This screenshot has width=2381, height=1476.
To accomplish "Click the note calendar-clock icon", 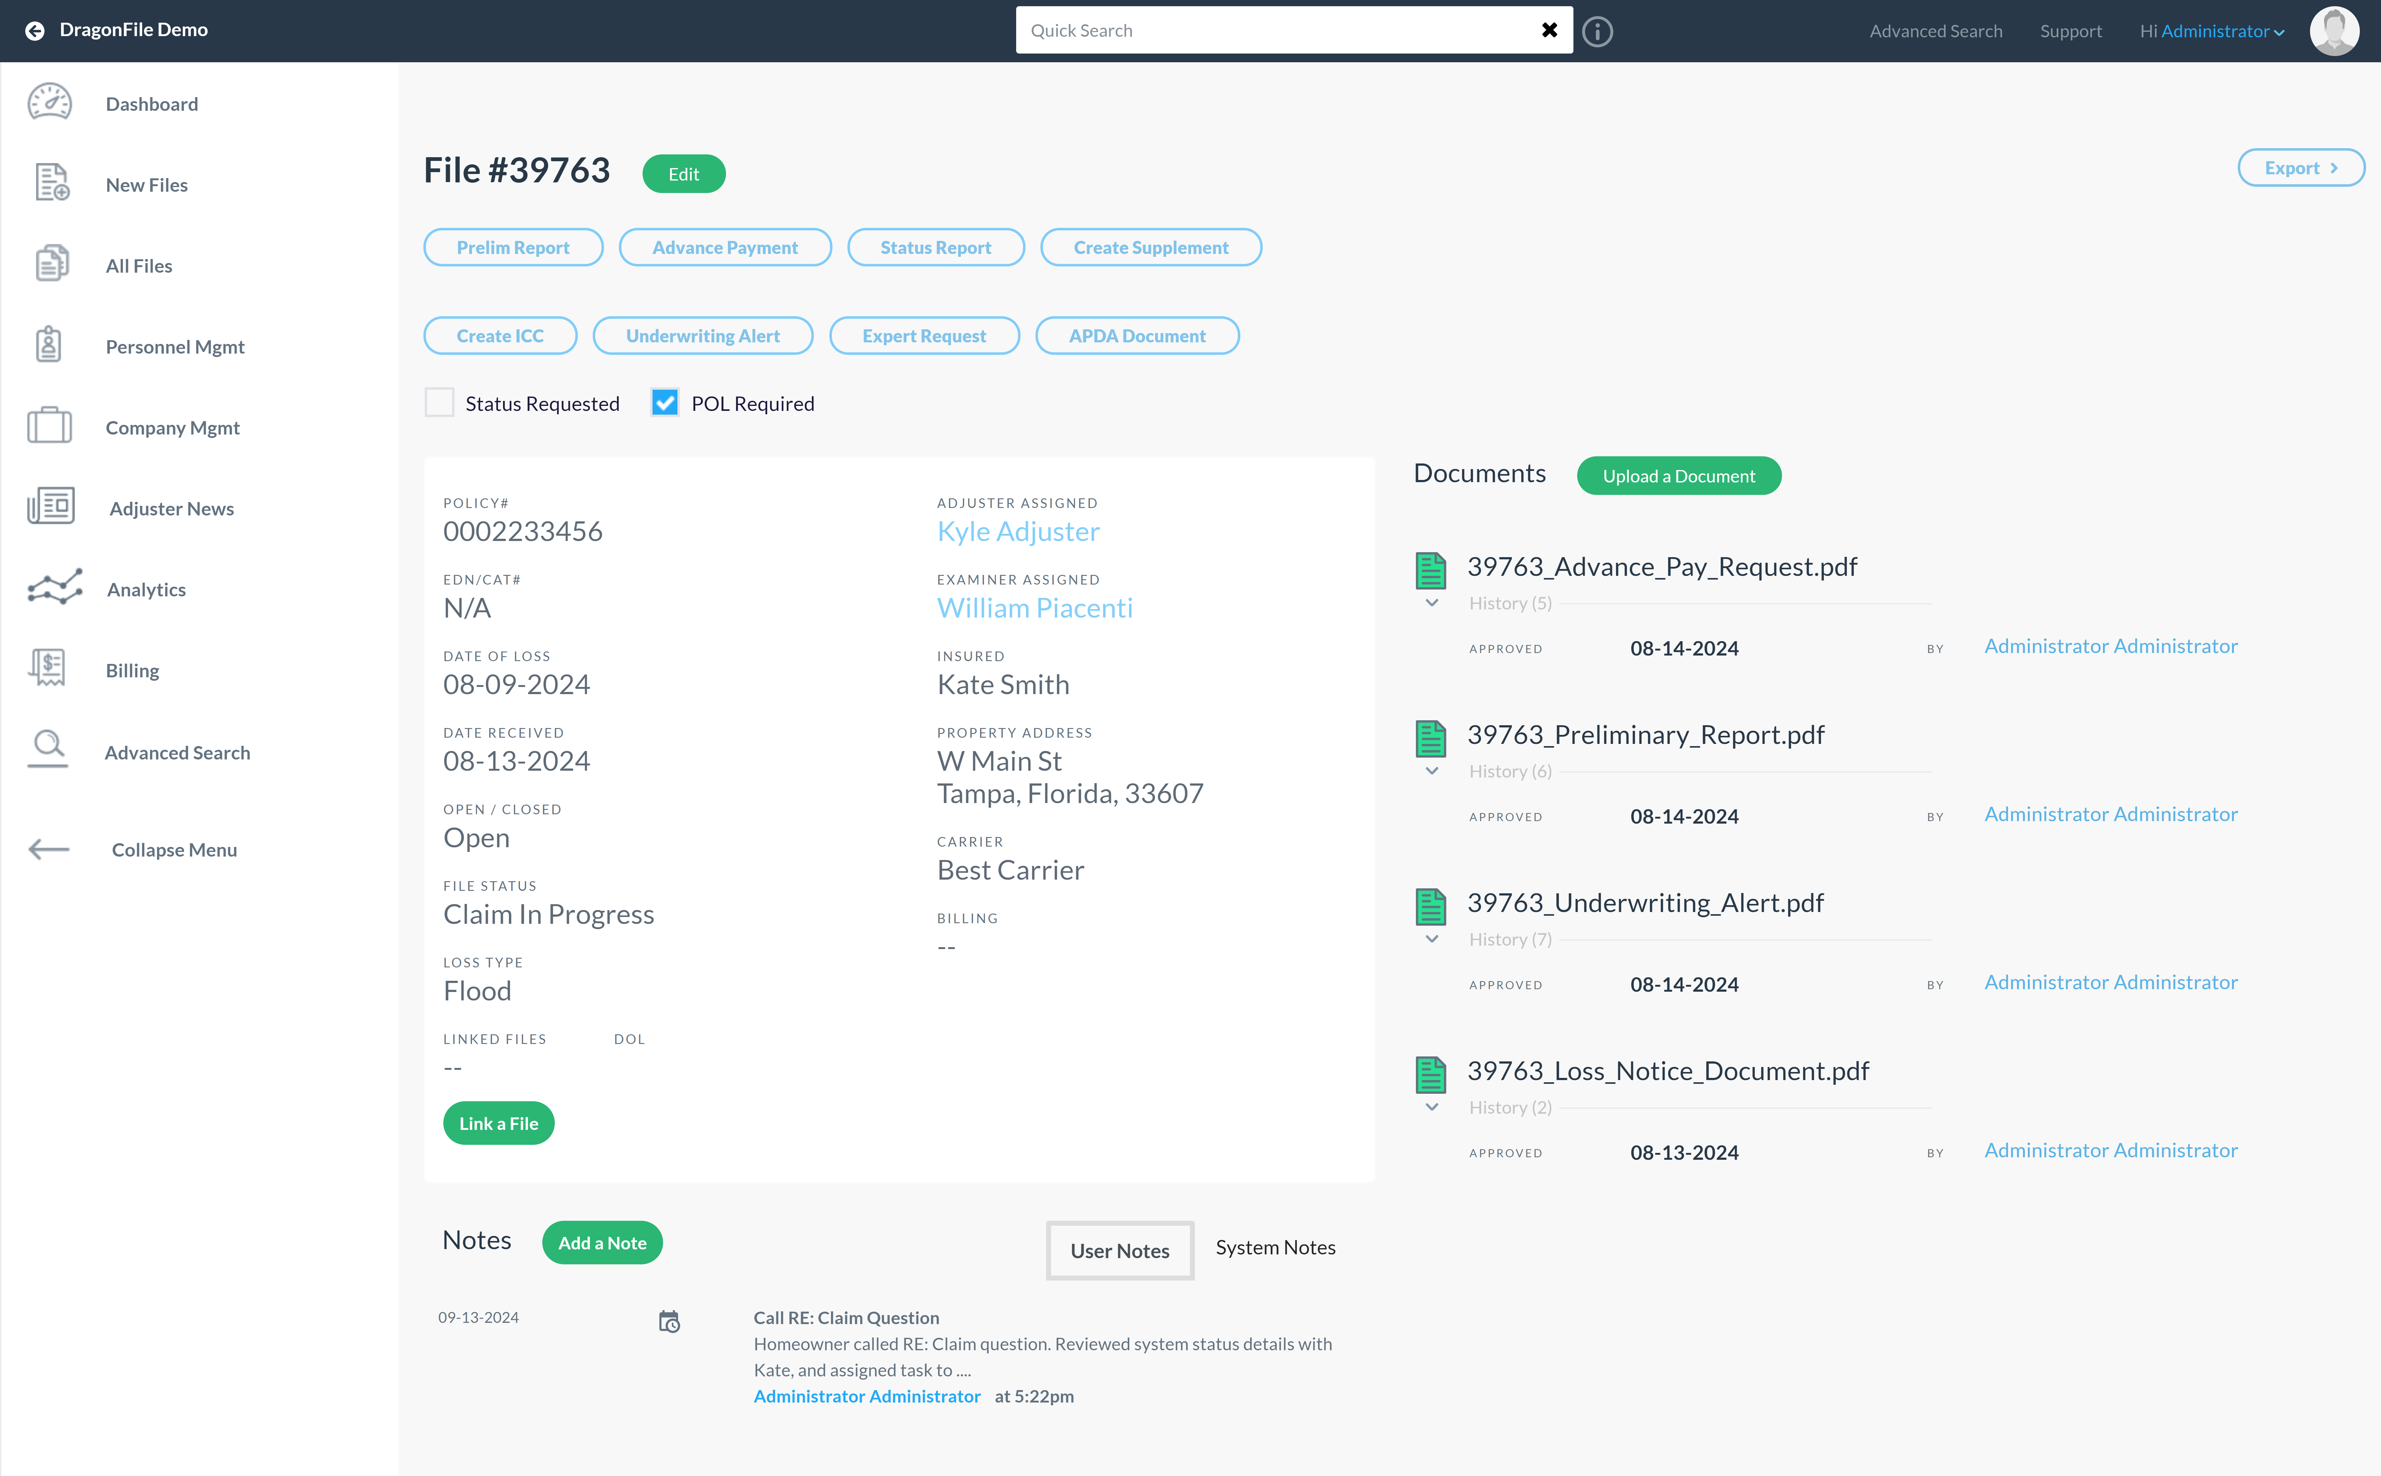I will coord(669,1322).
